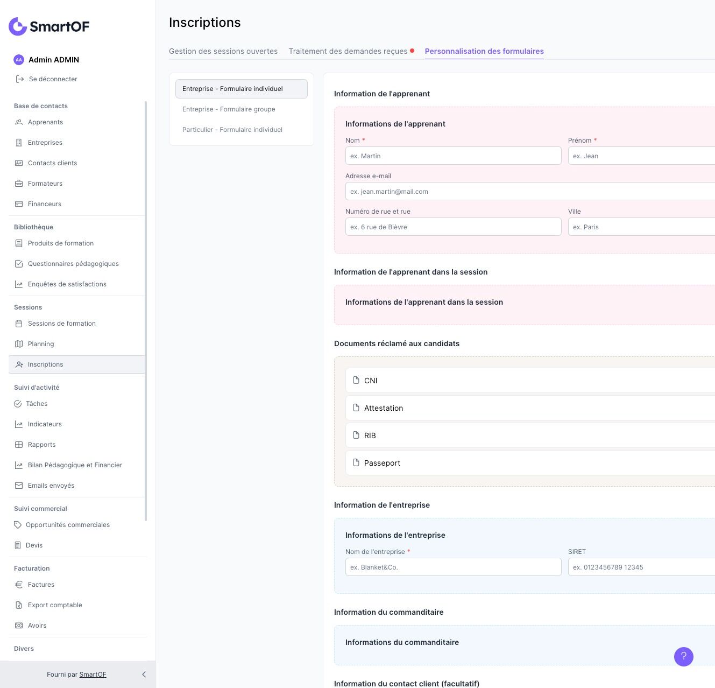Click the Tâches checkmark circle icon
Image resolution: width=715 pixels, height=688 pixels.
click(18, 404)
